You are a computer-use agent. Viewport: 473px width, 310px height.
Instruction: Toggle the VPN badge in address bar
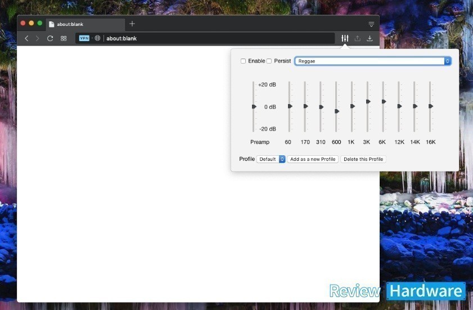click(x=84, y=38)
